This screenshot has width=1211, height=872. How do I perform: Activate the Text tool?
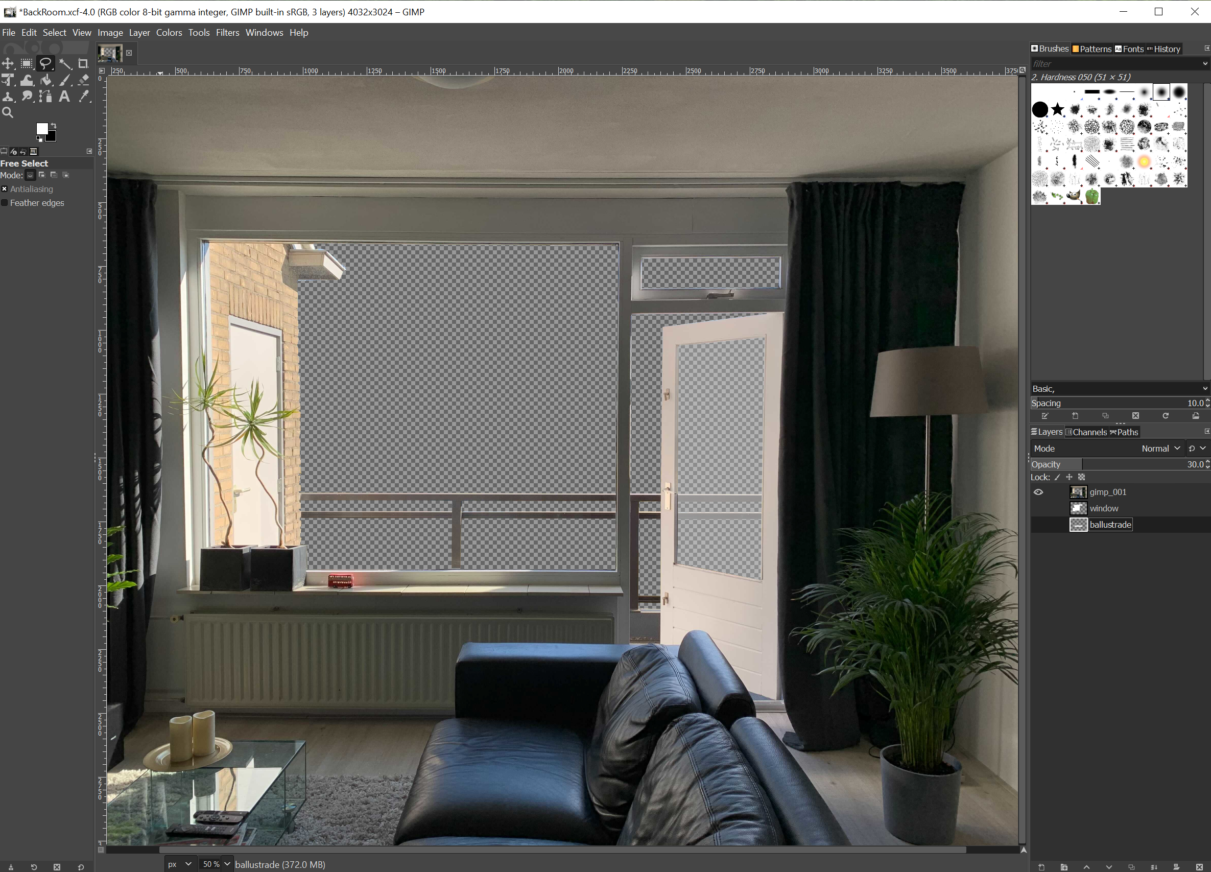[64, 97]
